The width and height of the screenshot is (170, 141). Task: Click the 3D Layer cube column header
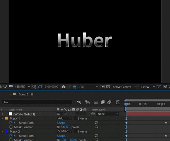[x=85, y=110]
